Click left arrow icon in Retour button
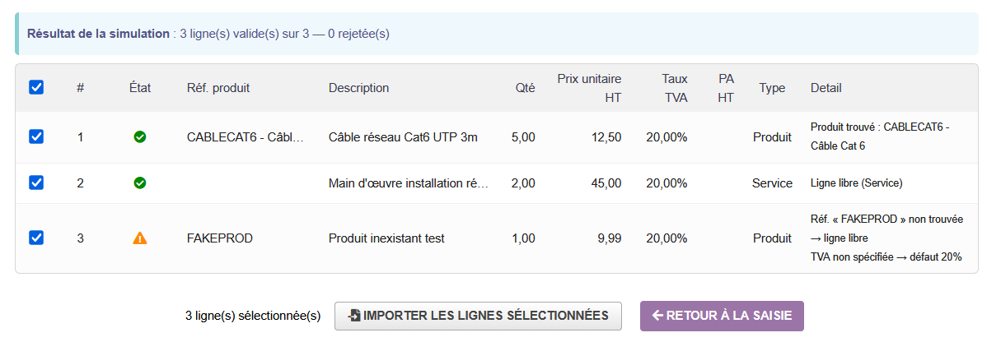Image resolution: width=987 pixels, height=342 pixels. (x=657, y=316)
